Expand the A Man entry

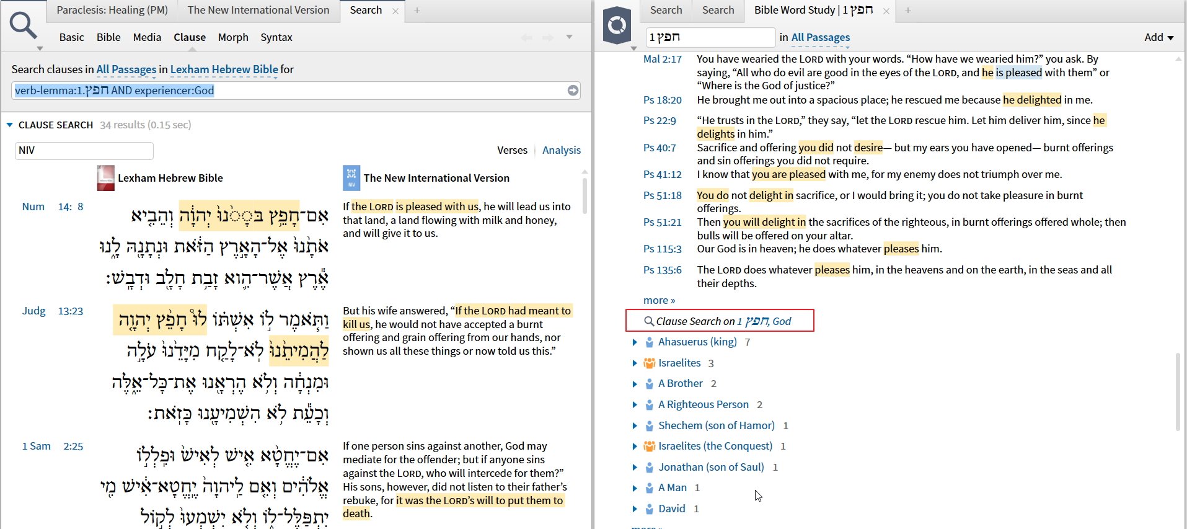(x=635, y=488)
